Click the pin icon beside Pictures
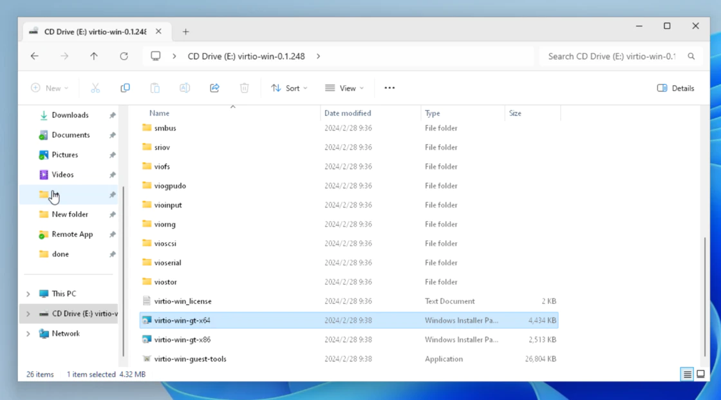This screenshot has width=721, height=400. tap(112, 155)
